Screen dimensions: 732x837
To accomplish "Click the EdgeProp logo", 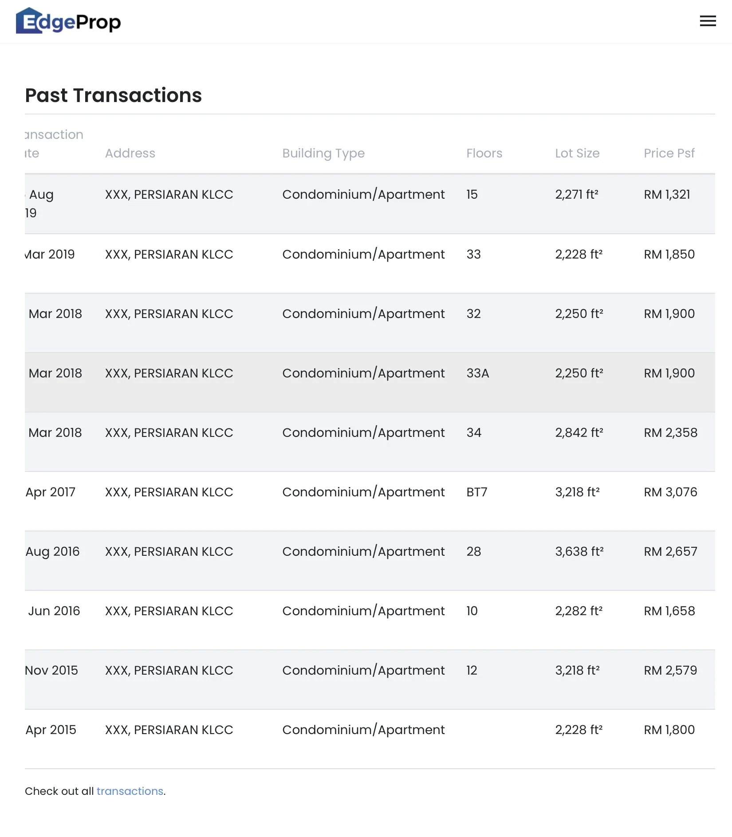I will (68, 21).
